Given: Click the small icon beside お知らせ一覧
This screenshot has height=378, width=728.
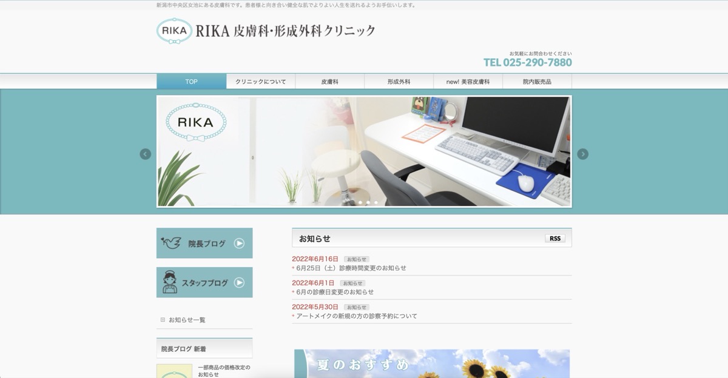Looking at the screenshot, I should pyautogui.click(x=163, y=320).
